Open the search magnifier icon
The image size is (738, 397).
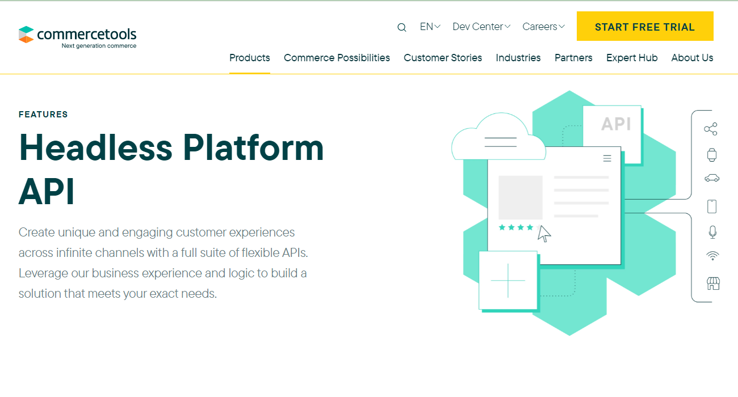click(402, 27)
